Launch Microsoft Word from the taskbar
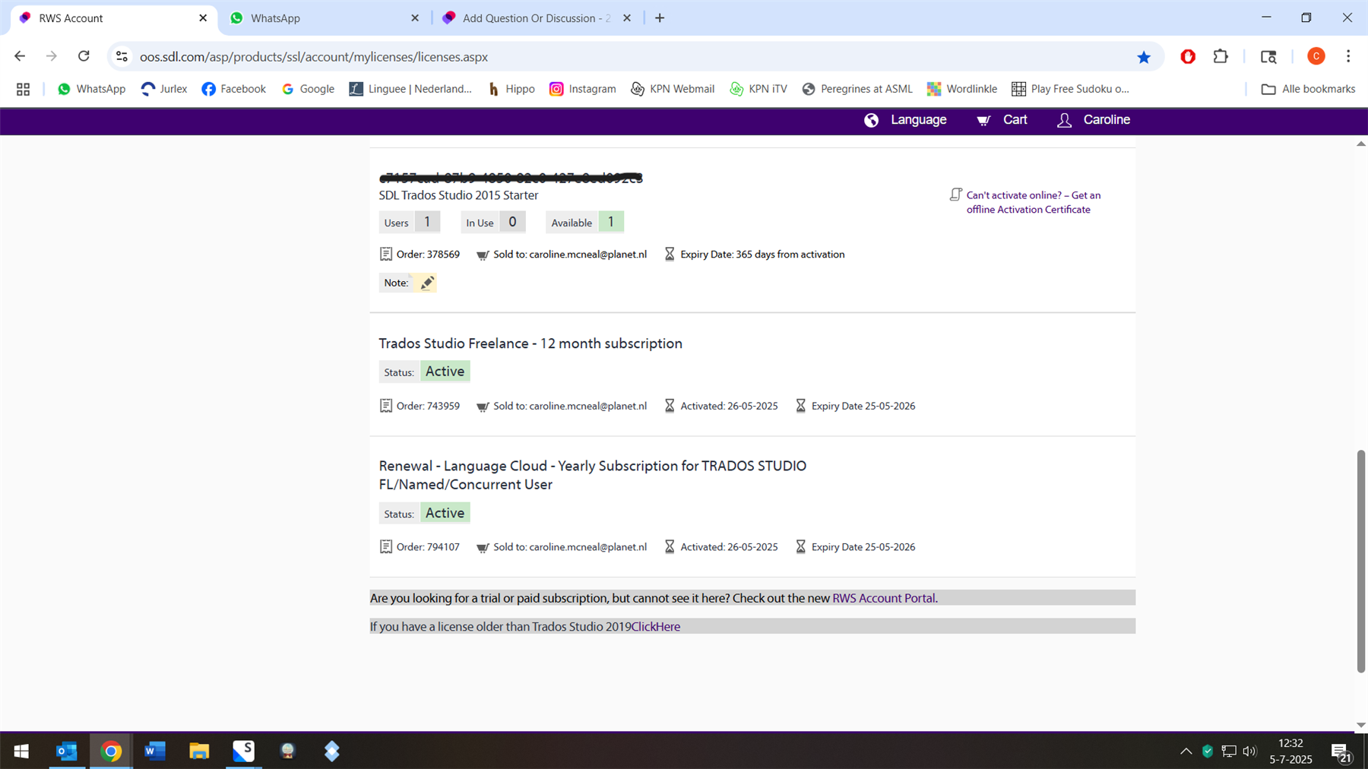Screen dimensions: 1368x769 pos(154,751)
